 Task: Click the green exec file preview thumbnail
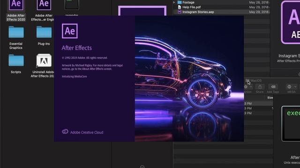291,124
